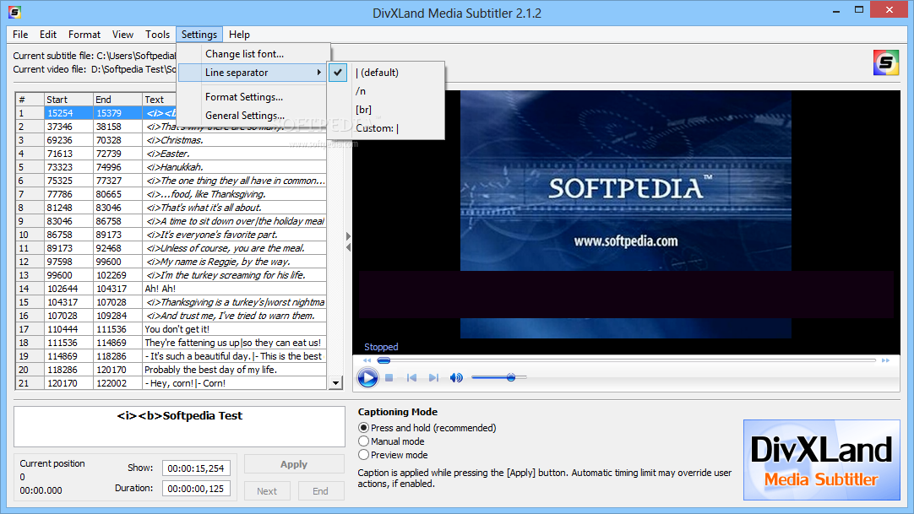Select row 14 with text Ah! Ah!
This screenshot has width=914, height=514.
(x=171, y=289)
